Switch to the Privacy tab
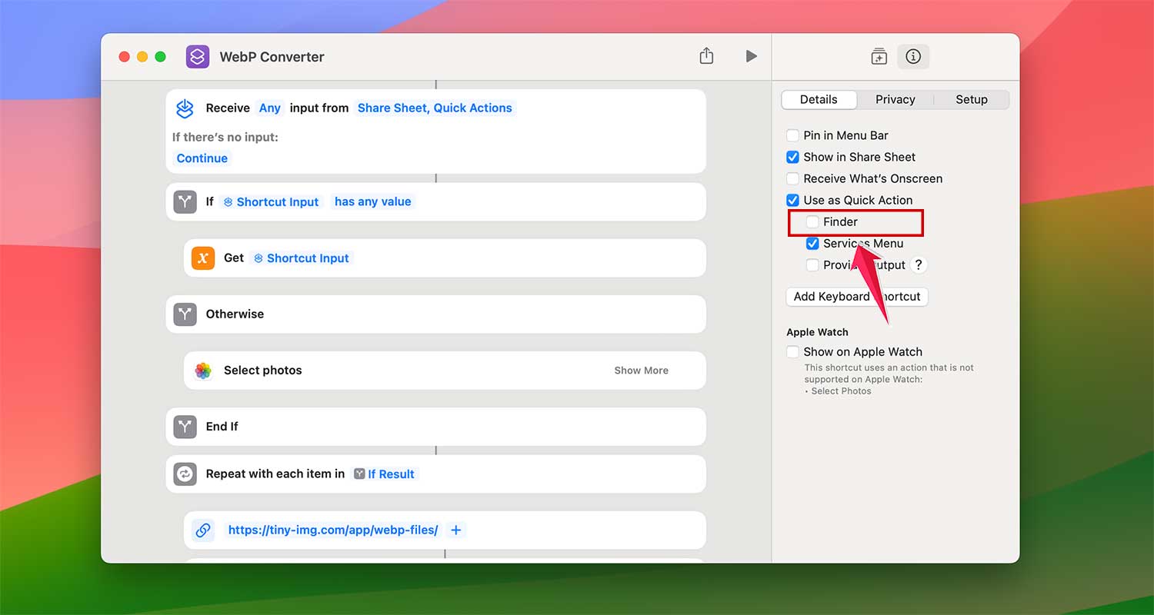The width and height of the screenshot is (1154, 615). pos(895,99)
